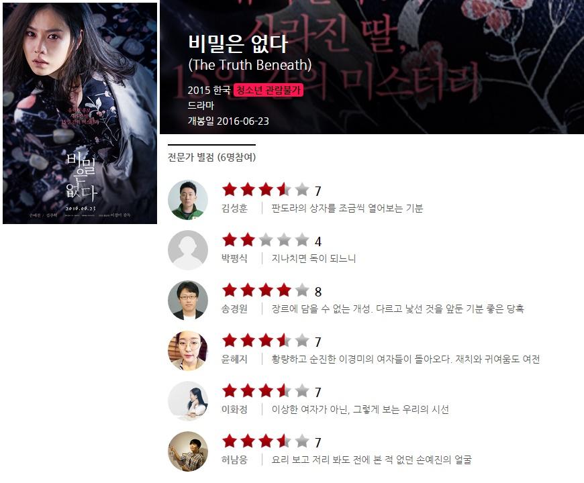Select the reviewer name 박평식
Screen dimensions: 584x483
pyautogui.click(x=234, y=258)
